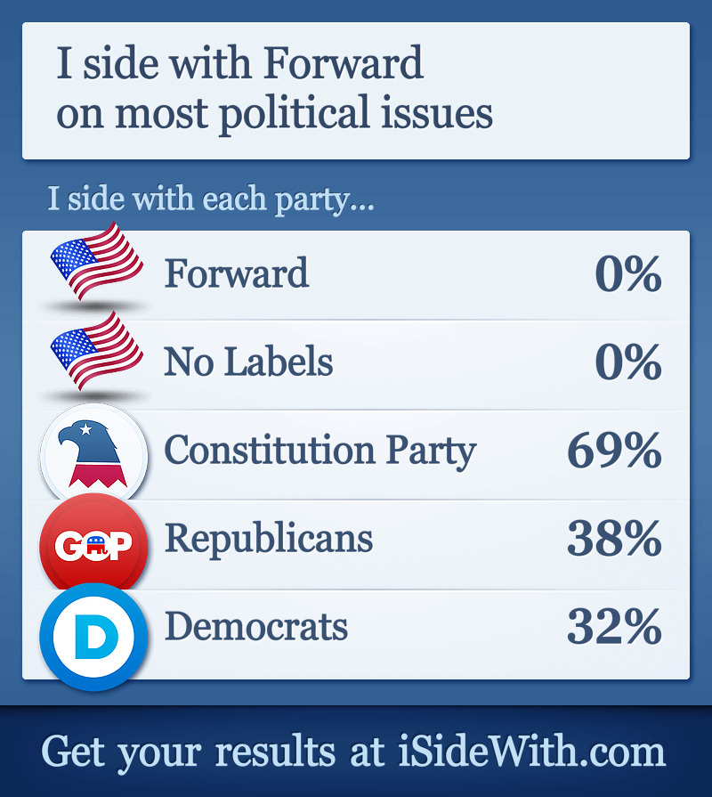Viewport: 712px width, 797px height.
Task: Open the Constitution Party label
Action: coord(320,451)
